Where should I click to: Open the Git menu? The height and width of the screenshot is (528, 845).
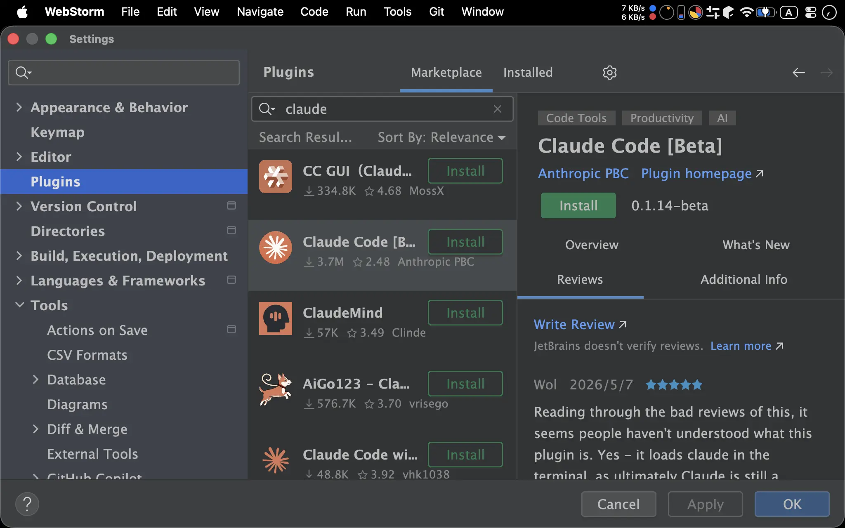pos(436,12)
